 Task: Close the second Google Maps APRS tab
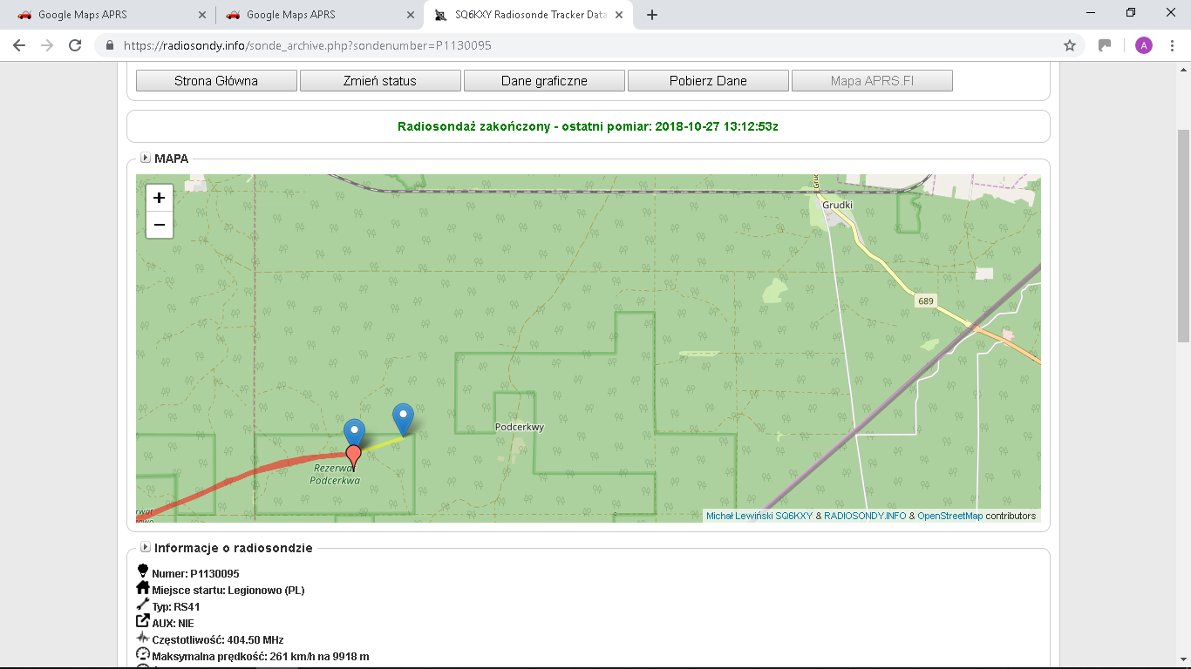tap(410, 15)
